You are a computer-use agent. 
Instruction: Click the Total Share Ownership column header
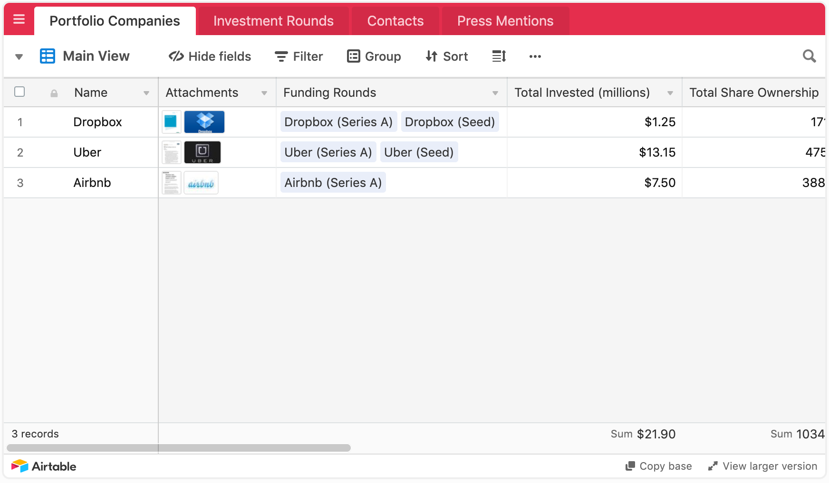tap(754, 93)
